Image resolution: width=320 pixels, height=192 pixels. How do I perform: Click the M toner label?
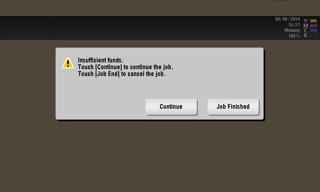306,26
